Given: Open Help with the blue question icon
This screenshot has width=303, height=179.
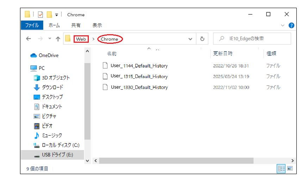Looking at the screenshot, I should click(x=291, y=25).
